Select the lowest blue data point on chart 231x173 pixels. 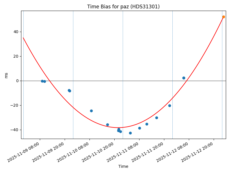click(130, 133)
